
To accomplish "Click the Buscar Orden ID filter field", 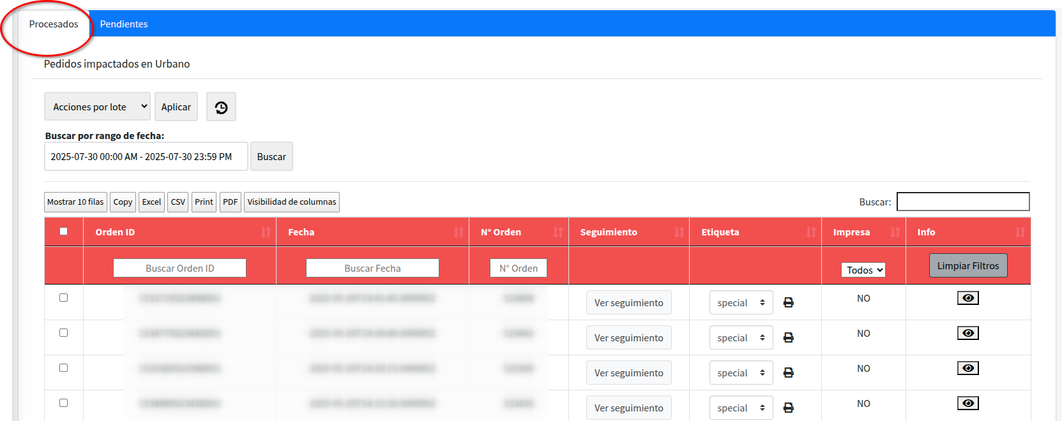I will coord(179,268).
